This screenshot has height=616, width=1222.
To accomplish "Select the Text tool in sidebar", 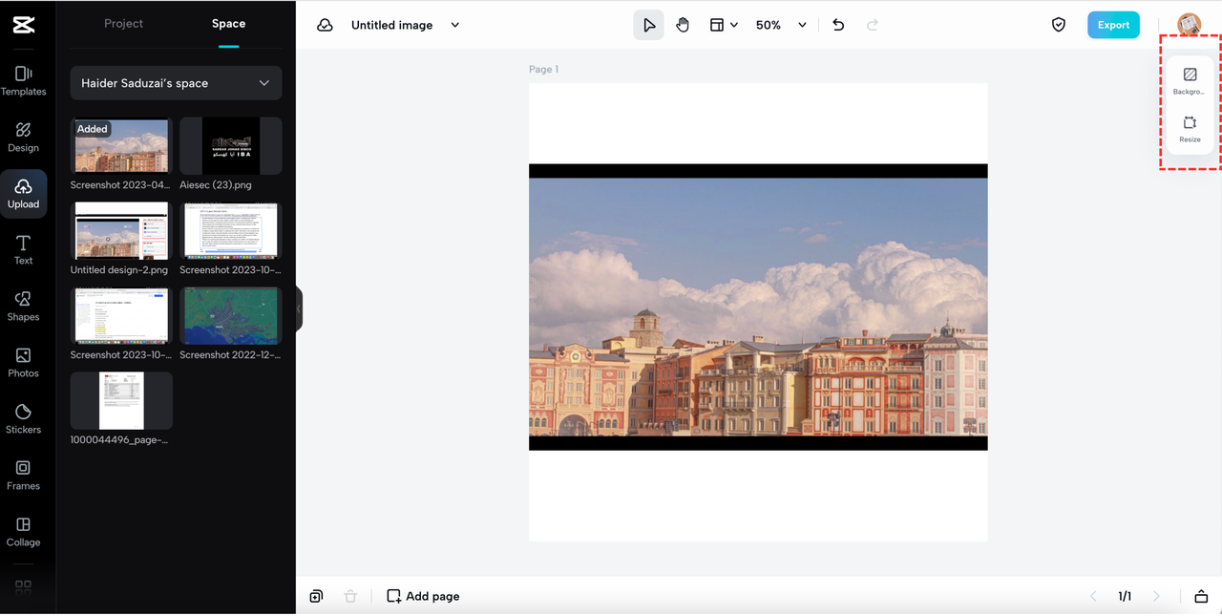I will click(x=23, y=249).
